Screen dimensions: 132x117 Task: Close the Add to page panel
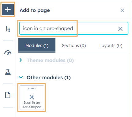click(x=122, y=10)
